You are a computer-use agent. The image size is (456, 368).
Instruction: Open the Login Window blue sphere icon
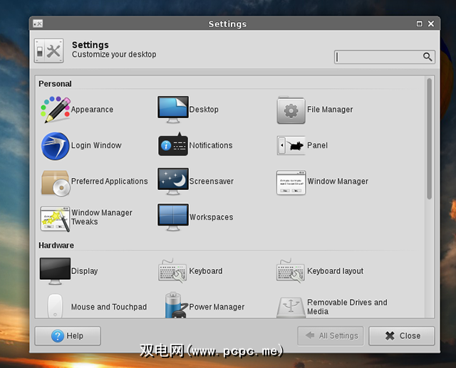56,146
